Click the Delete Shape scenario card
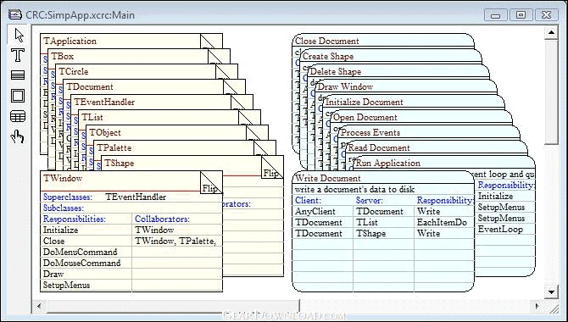 pyautogui.click(x=336, y=71)
